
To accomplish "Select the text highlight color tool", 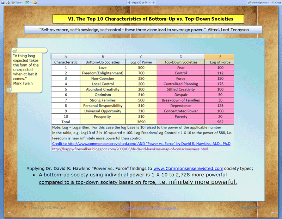I will tap(27, 2).
